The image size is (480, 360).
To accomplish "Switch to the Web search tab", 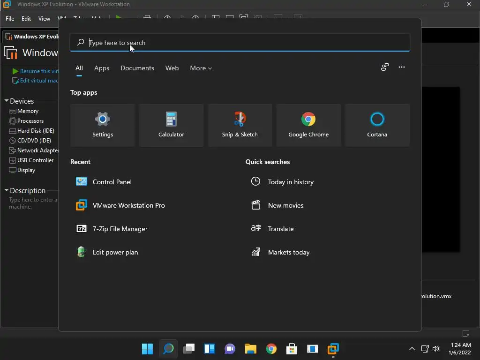I will (x=172, y=68).
